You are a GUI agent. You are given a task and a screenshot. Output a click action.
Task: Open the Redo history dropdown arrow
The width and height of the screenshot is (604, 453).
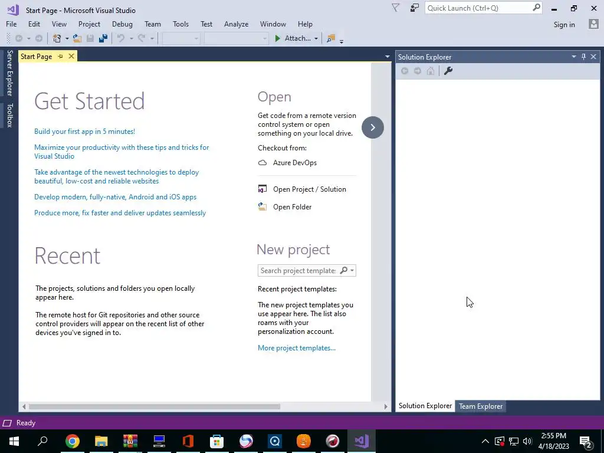(152, 38)
